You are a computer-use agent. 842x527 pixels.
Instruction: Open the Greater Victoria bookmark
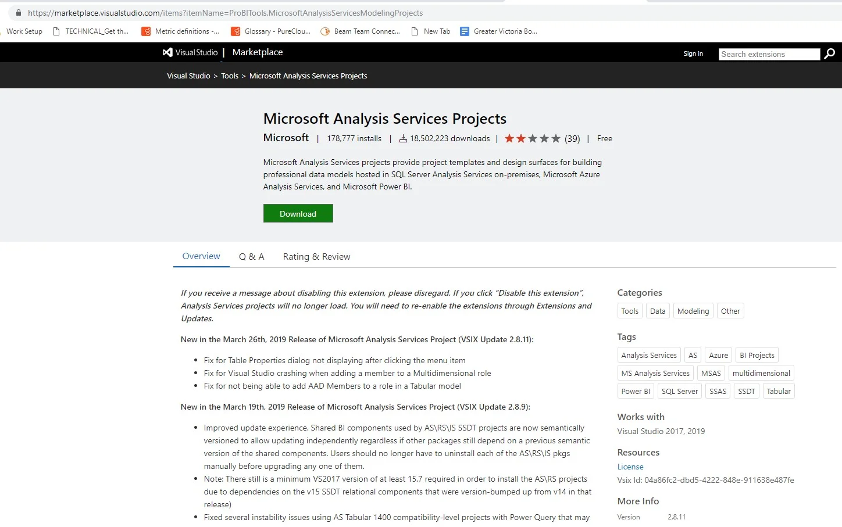498,31
